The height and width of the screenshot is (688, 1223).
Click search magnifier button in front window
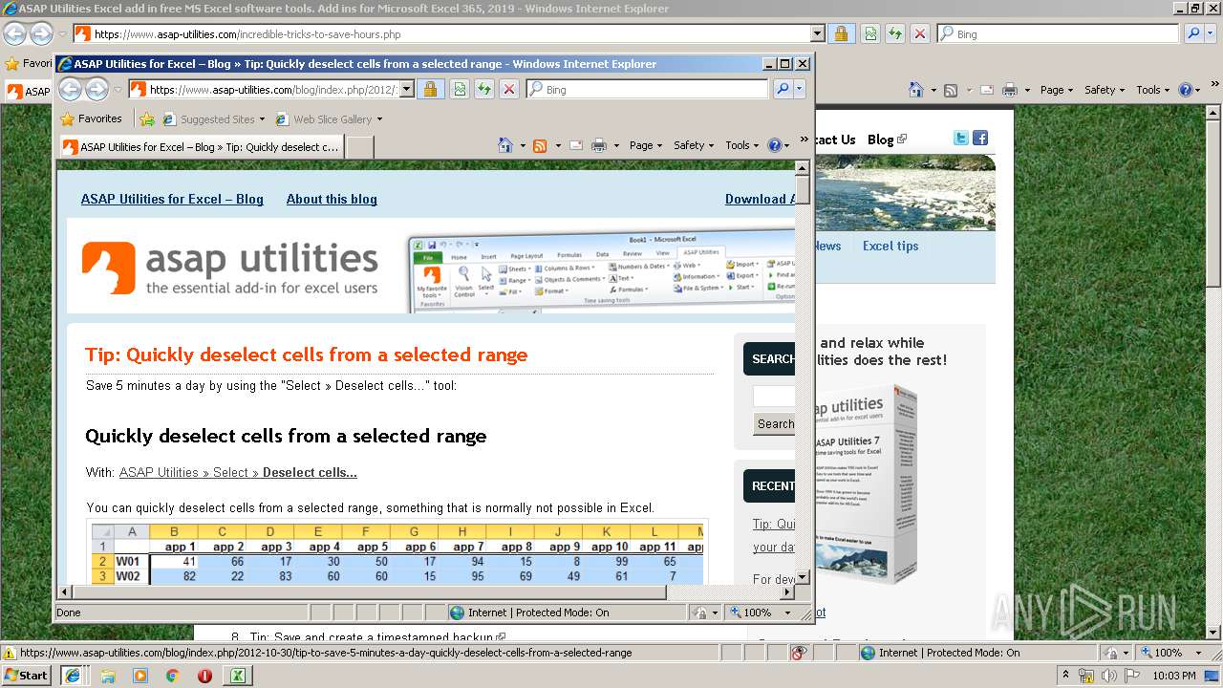(x=783, y=89)
